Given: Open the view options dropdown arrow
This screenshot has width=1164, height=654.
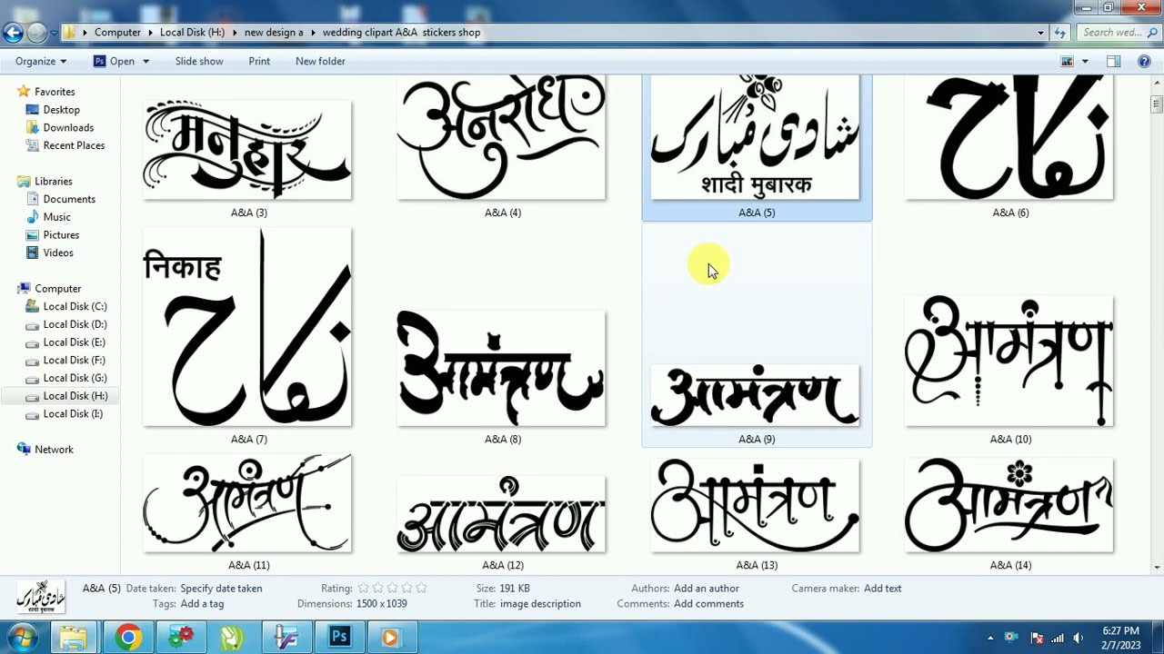Looking at the screenshot, I should [x=1085, y=62].
